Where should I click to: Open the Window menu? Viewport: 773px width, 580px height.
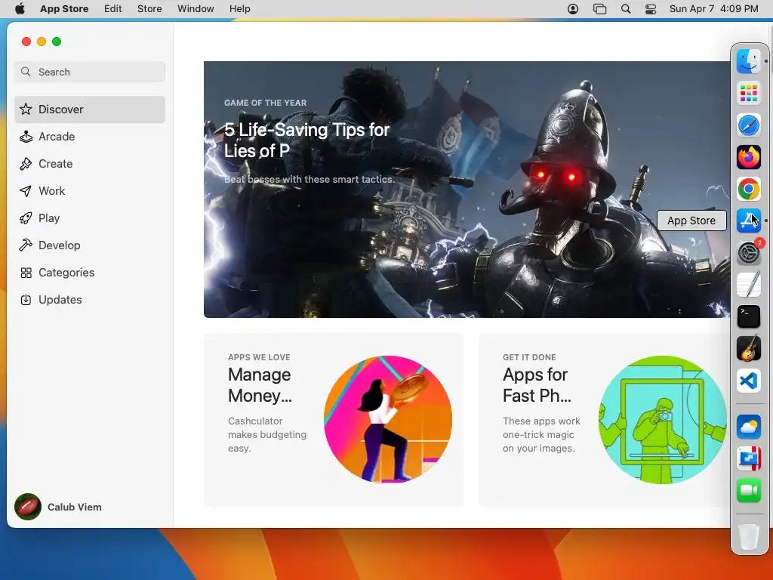(196, 9)
